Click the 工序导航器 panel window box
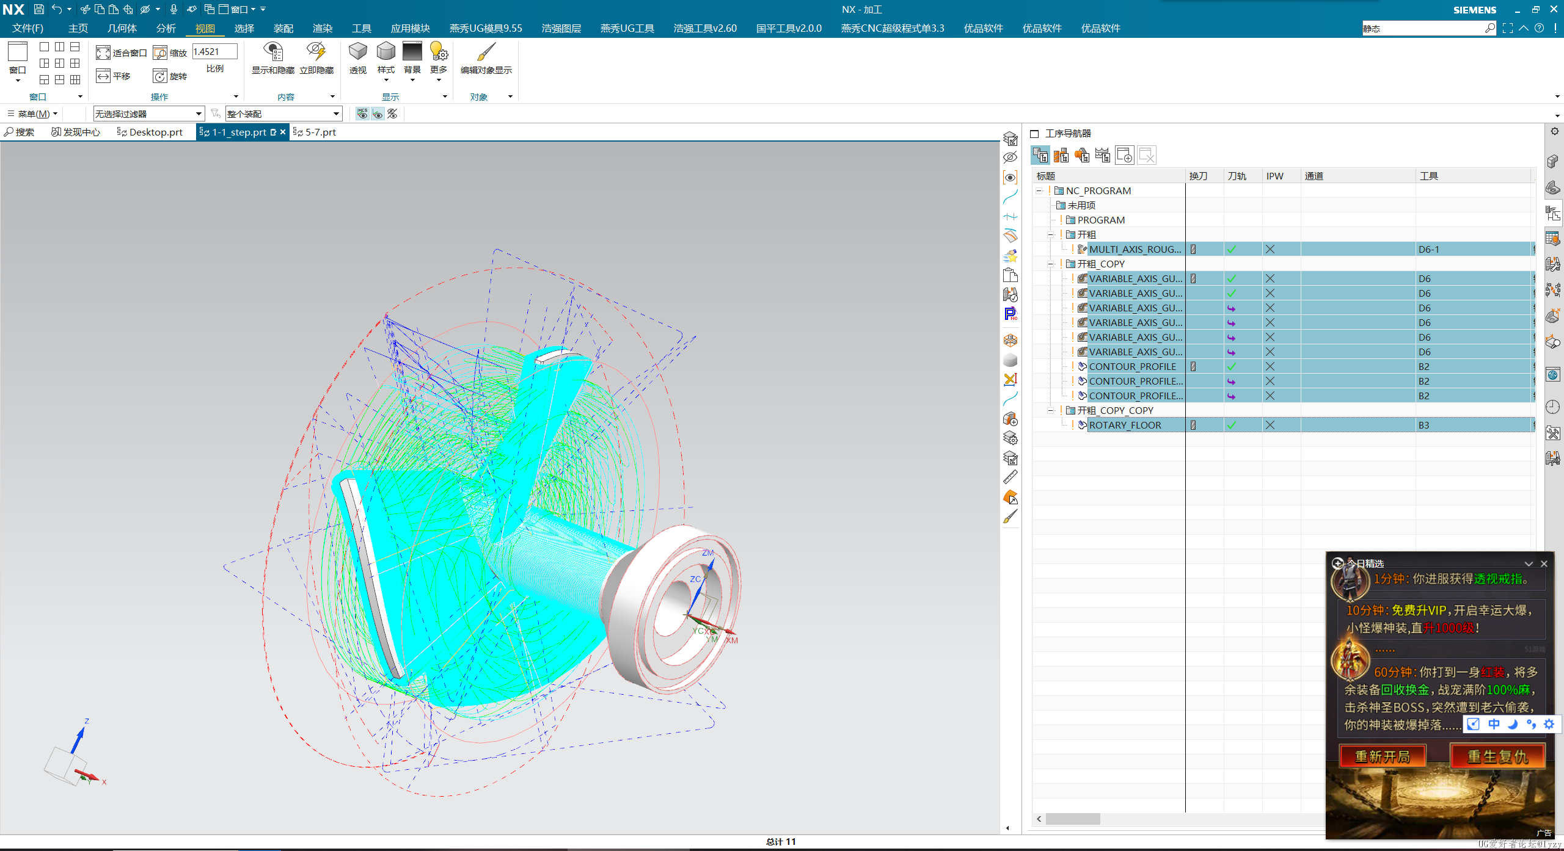 click(x=1034, y=134)
